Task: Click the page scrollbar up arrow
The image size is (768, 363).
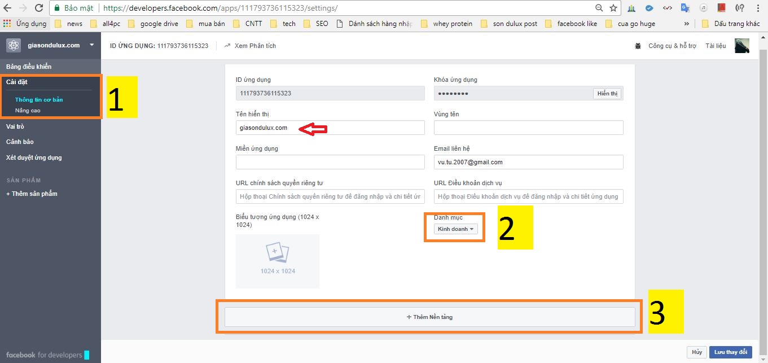Action: (763, 36)
